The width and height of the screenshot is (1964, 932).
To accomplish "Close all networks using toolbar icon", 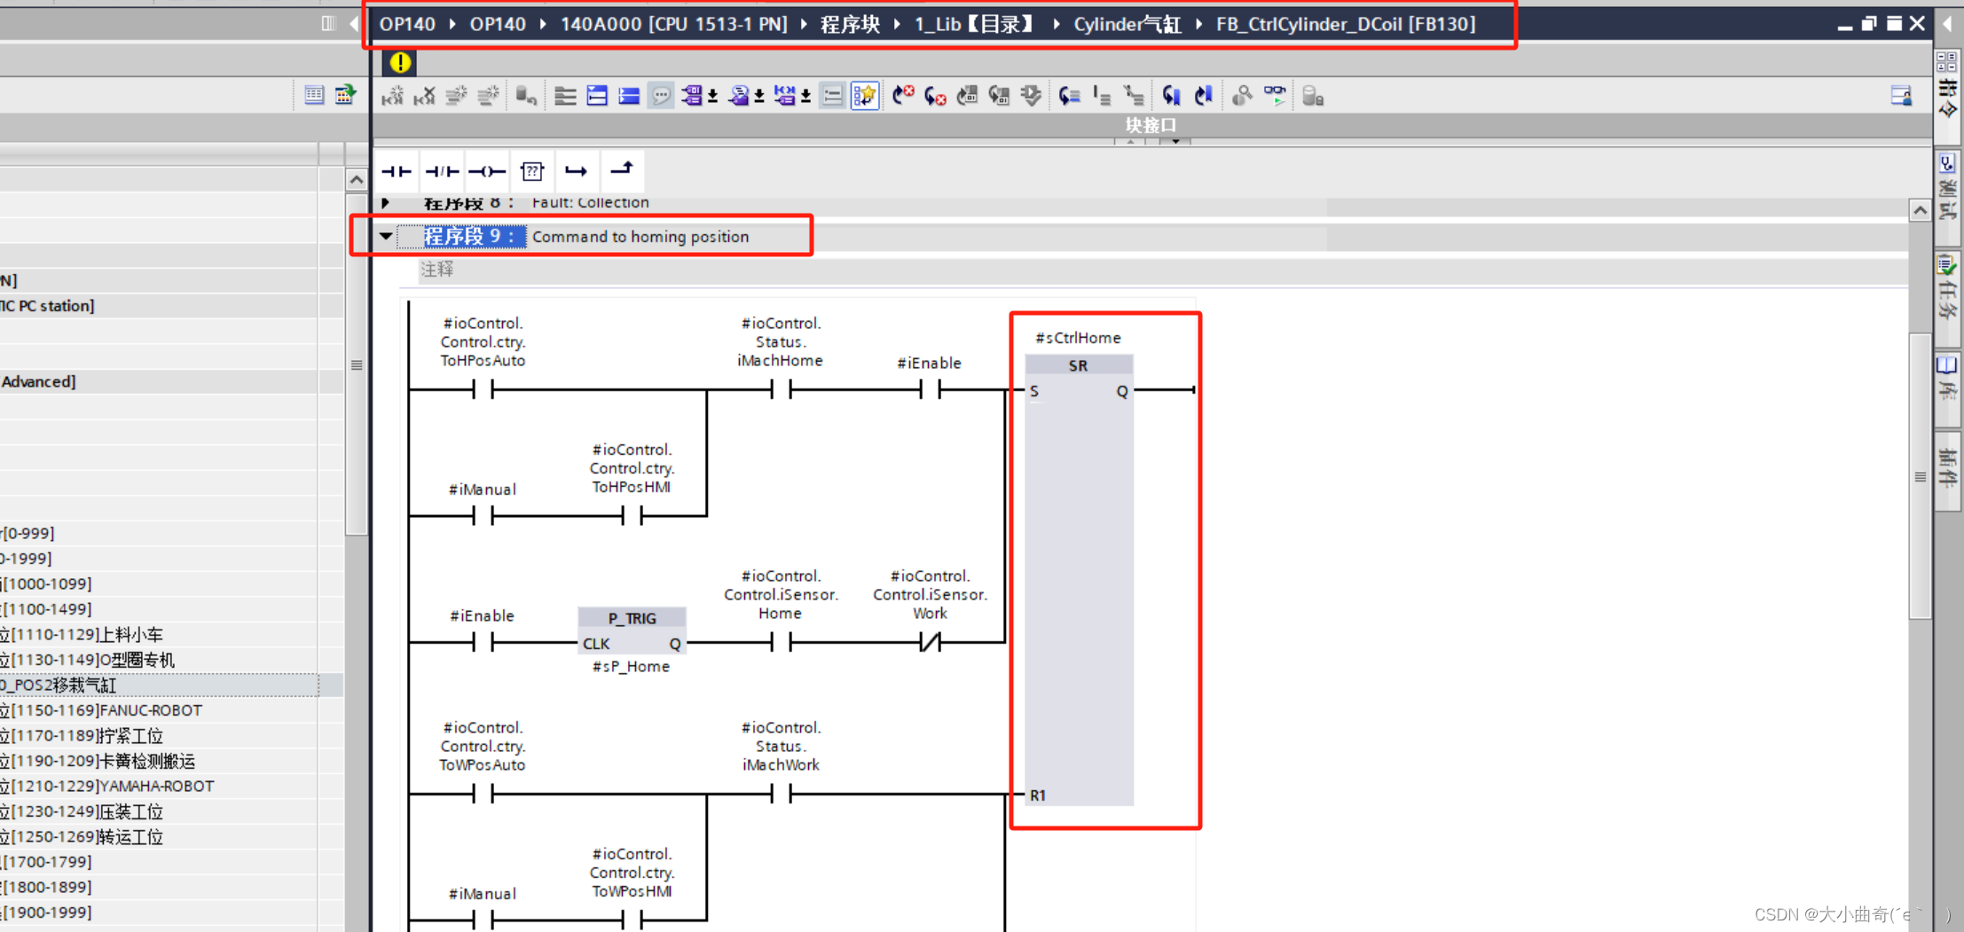I will (x=597, y=96).
